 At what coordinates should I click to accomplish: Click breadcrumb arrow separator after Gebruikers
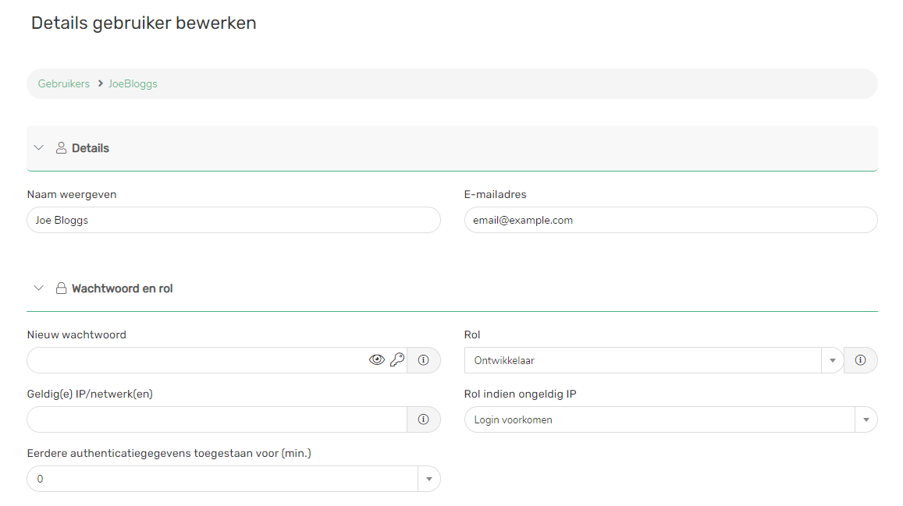tap(101, 83)
